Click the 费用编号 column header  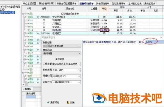pos(31,94)
